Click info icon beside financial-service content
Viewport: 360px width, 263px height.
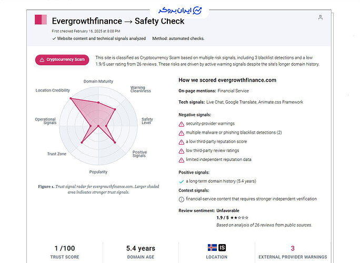click(182, 199)
